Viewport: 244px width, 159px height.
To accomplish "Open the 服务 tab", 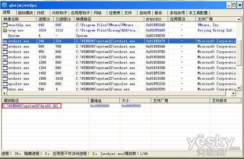I will point(158,13).
